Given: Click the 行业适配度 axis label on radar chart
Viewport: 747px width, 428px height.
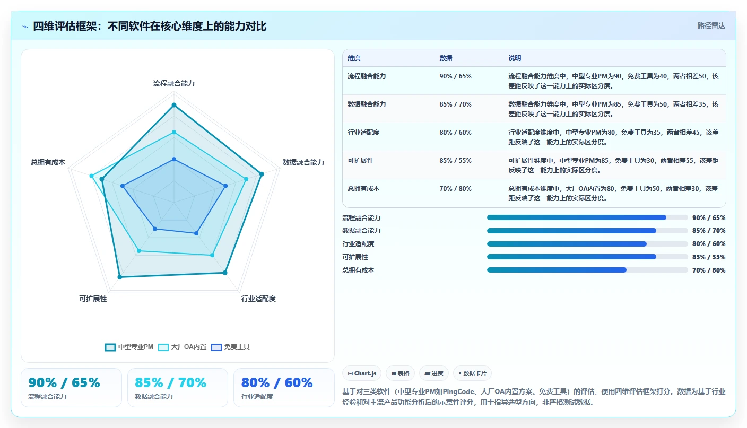Looking at the screenshot, I should pos(258,299).
